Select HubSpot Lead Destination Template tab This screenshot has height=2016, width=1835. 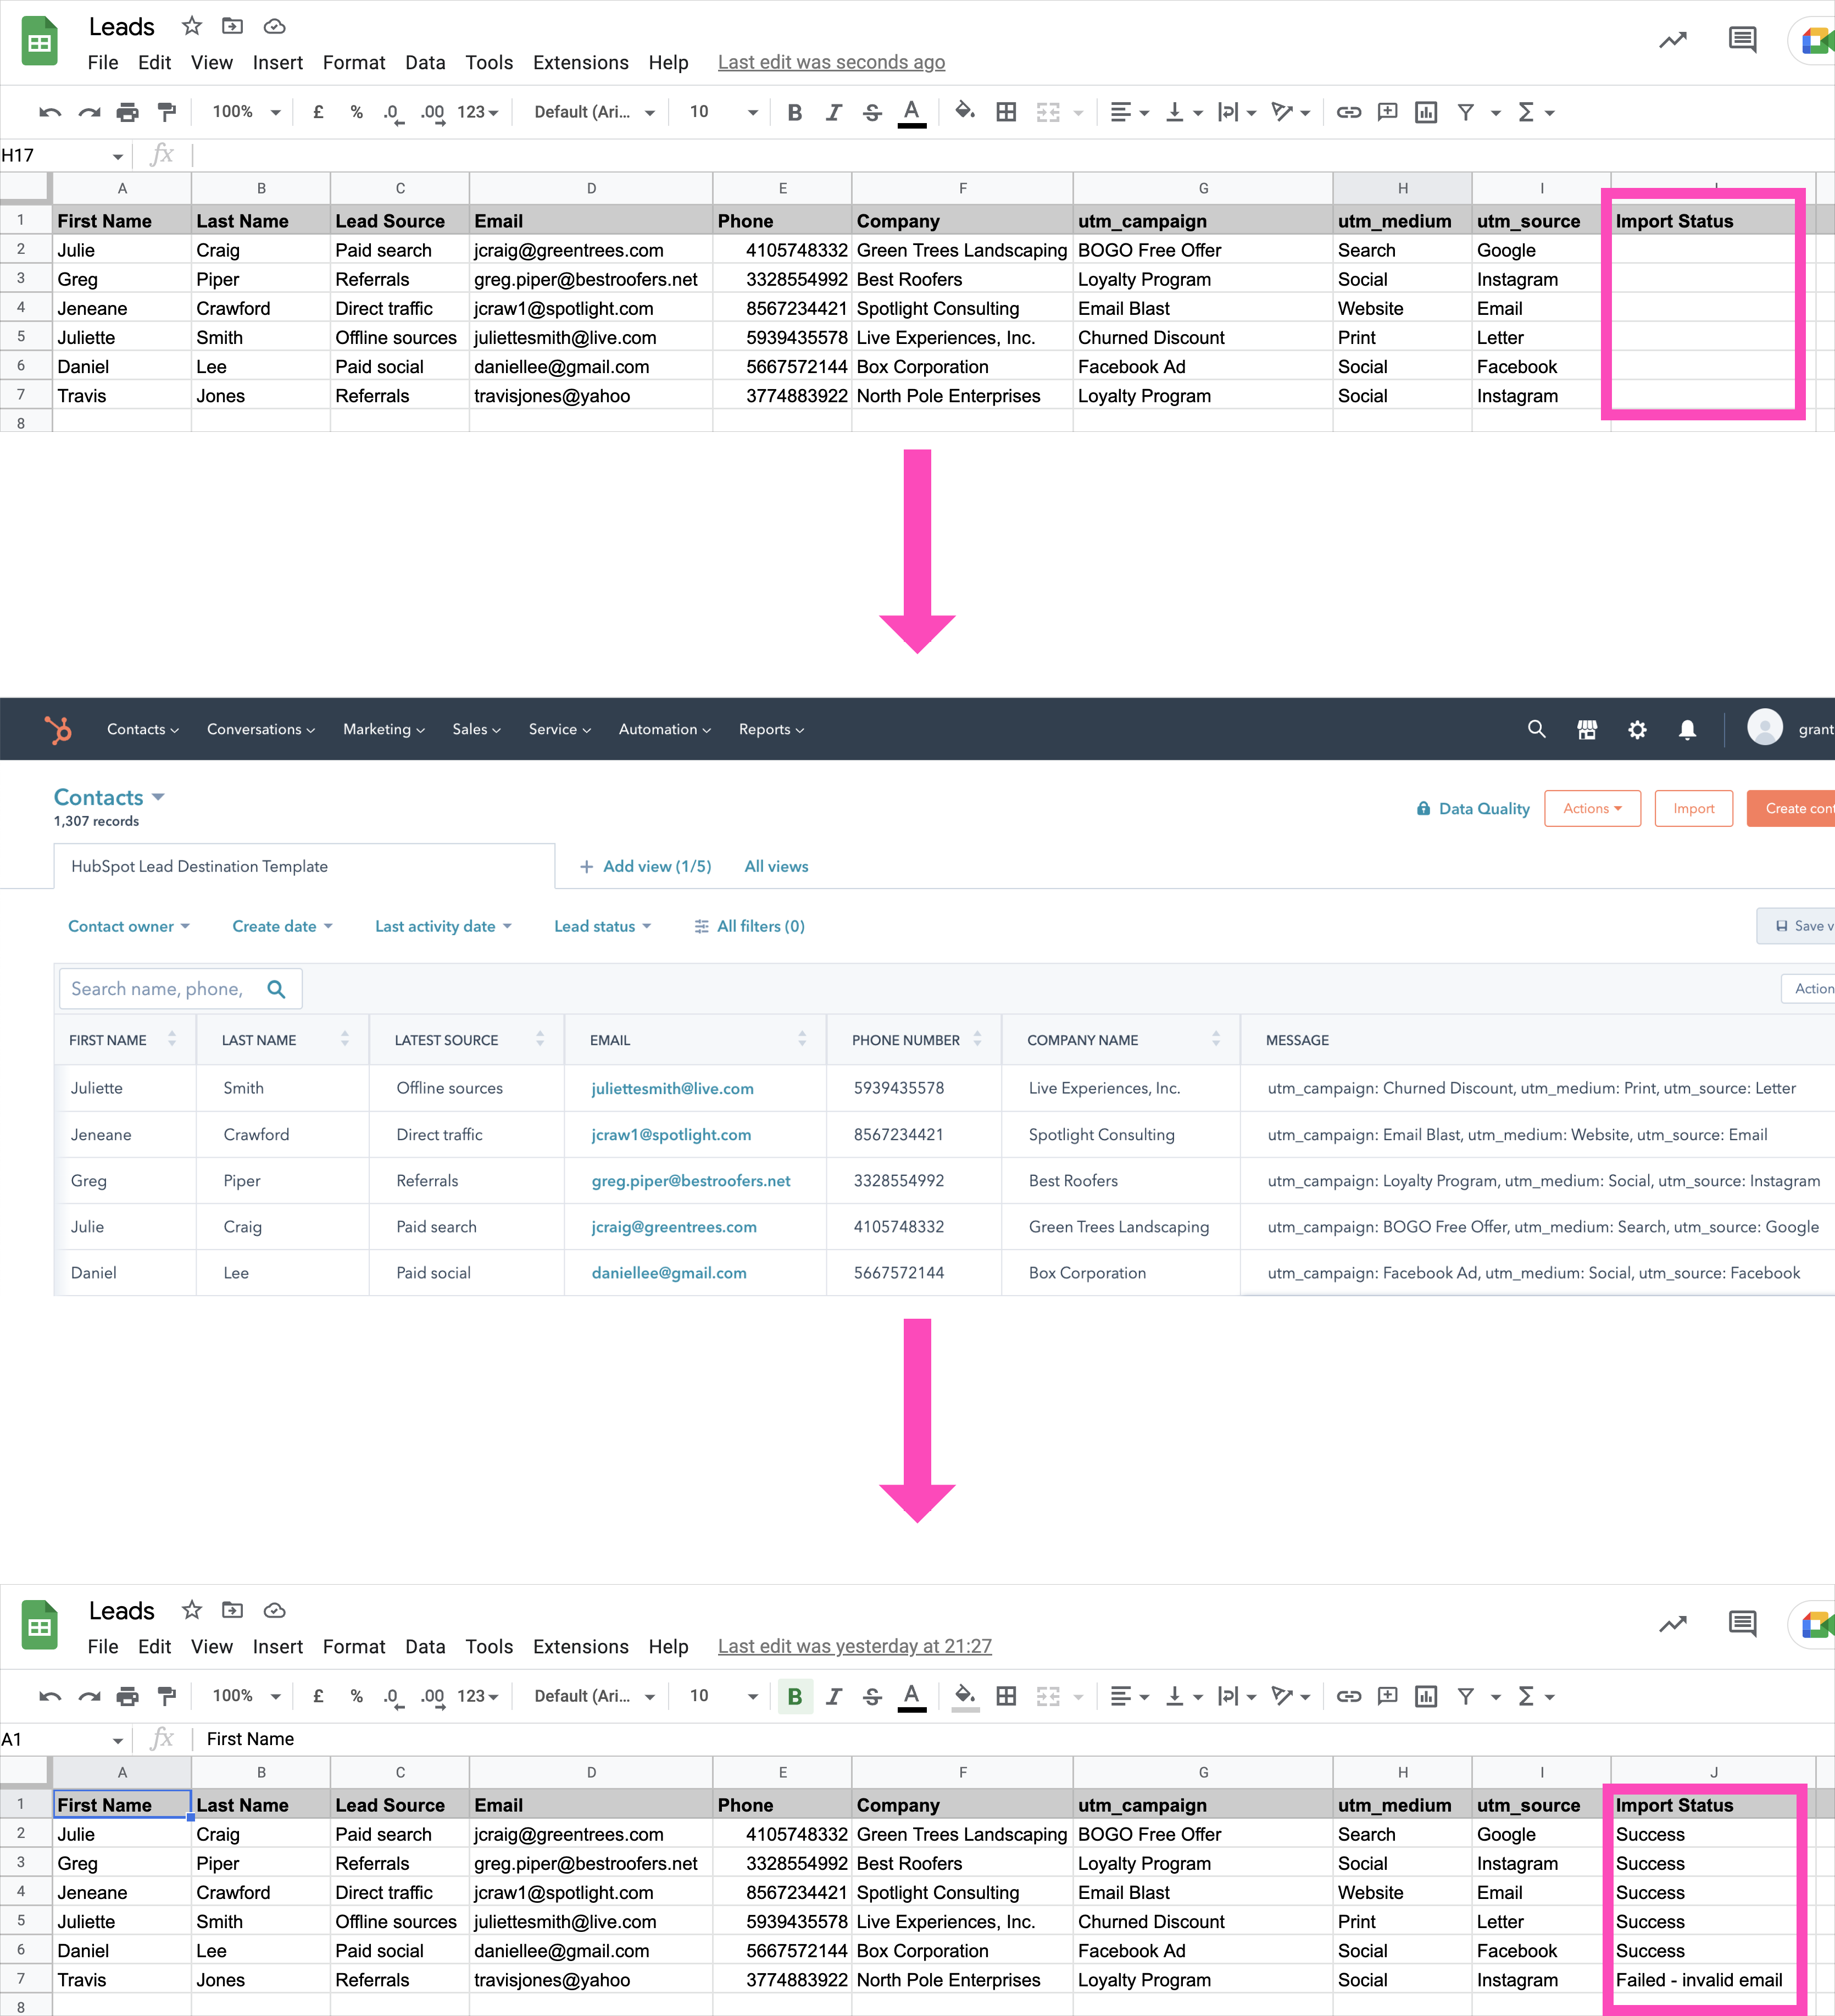[x=304, y=866]
